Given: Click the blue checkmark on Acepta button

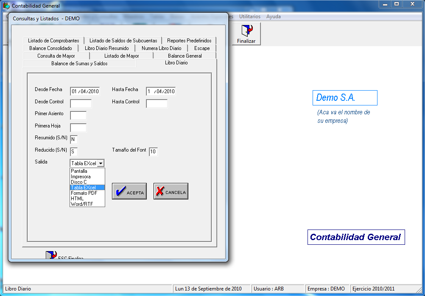Looking at the screenshot, I should [120, 191].
